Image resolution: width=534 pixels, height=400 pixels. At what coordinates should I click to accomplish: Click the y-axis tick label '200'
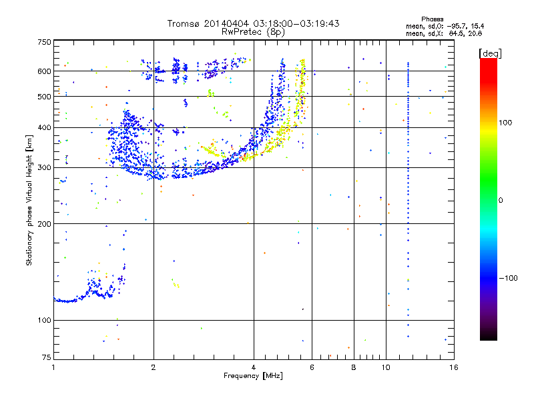point(44,224)
